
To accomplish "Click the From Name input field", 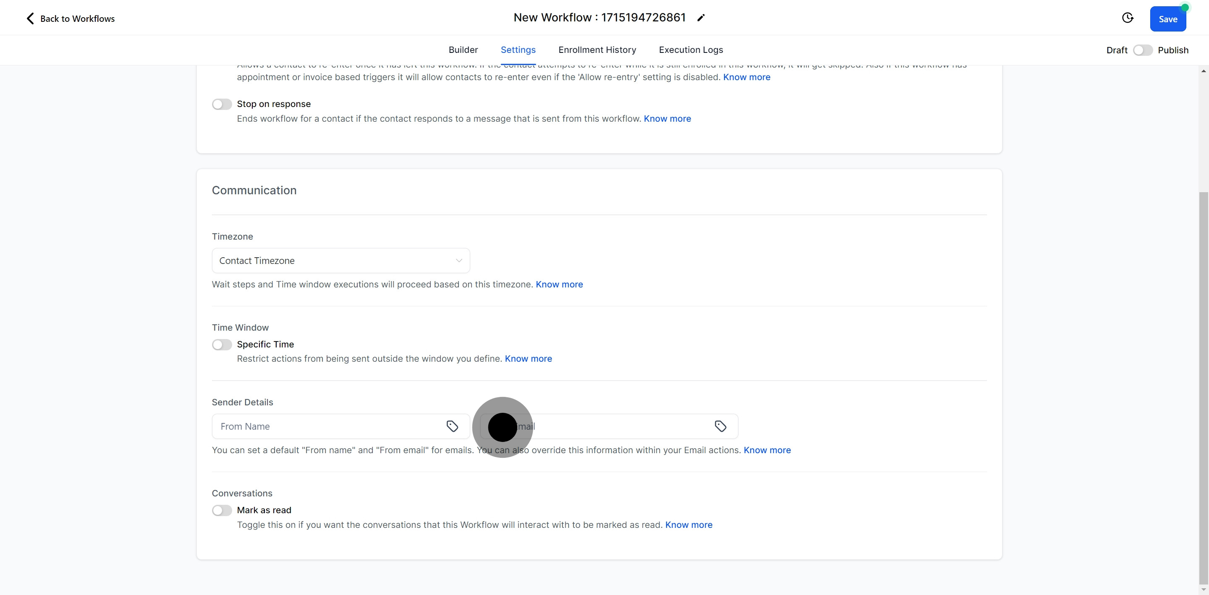I will point(329,426).
